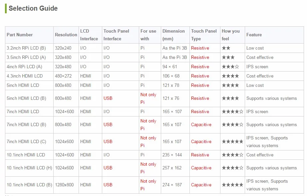Click Capacitive in the 7inch HDMI LCD (C) row
This screenshot has height=196, width=307.
[201, 142]
